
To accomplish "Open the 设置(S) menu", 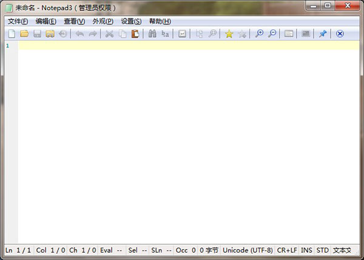I will [130, 21].
